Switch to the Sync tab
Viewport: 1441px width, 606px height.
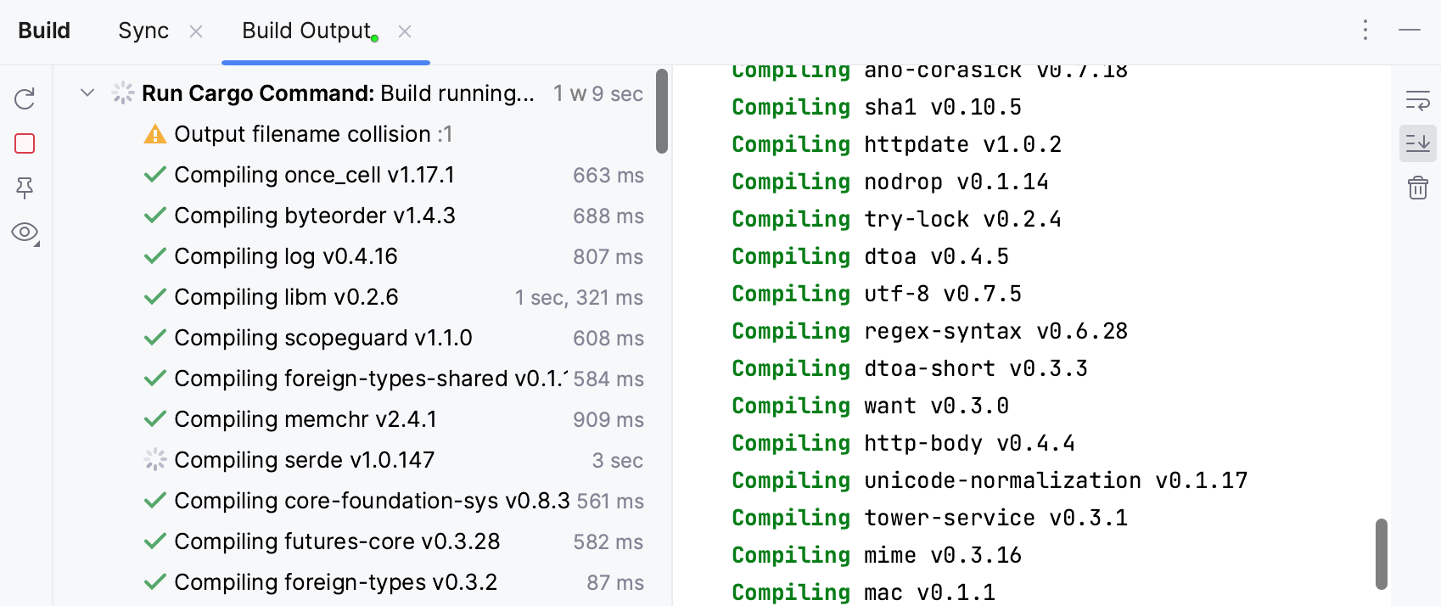(x=143, y=31)
